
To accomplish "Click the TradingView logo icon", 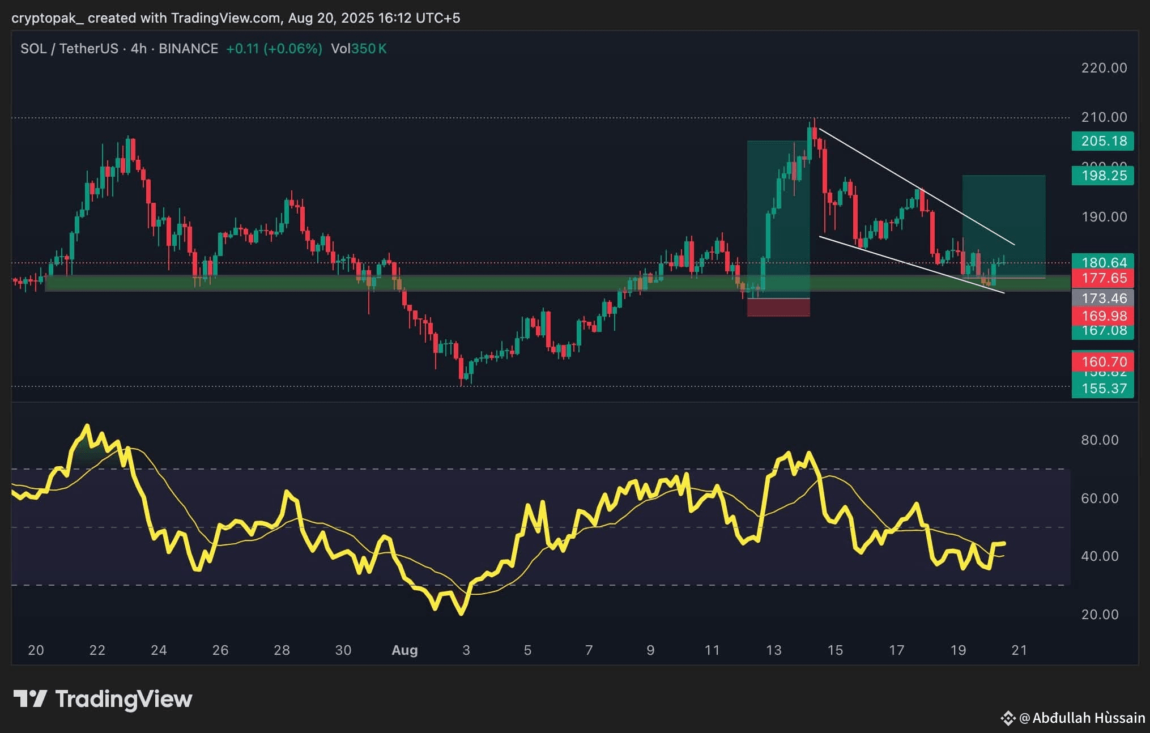I will tap(30, 699).
